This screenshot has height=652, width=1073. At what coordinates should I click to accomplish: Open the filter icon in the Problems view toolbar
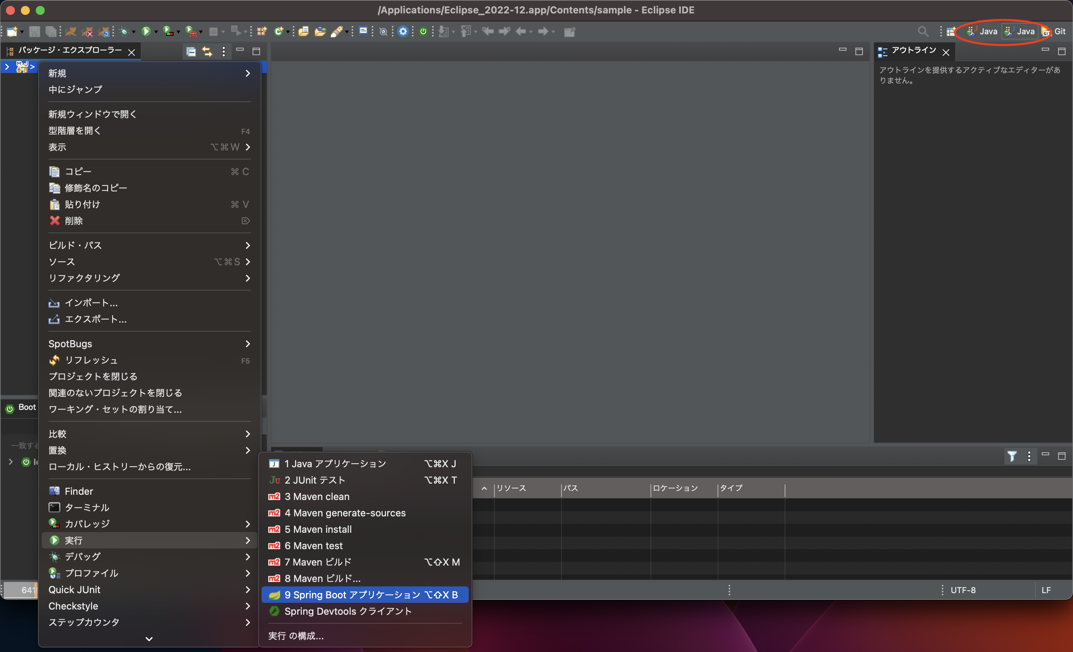click(x=1013, y=456)
